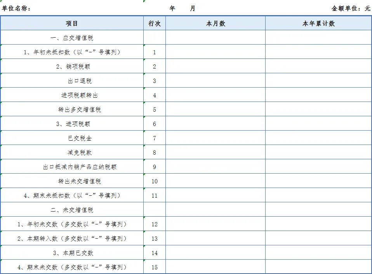Select row number 7 cell
The image size is (372, 274).
155,138
